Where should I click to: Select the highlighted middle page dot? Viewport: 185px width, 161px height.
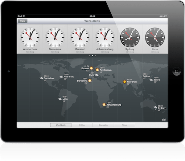[92, 55]
